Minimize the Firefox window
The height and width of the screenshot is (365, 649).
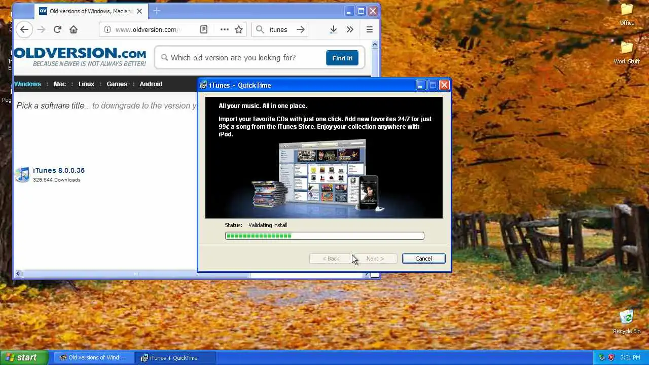(x=349, y=11)
